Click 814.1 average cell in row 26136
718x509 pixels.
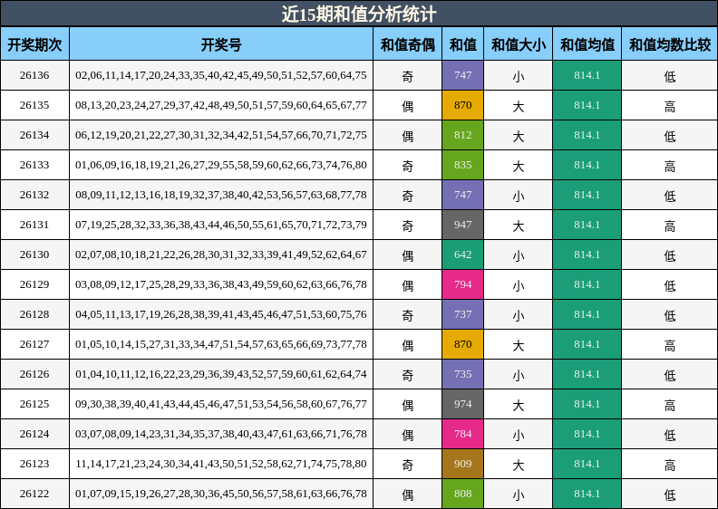[x=587, y=75]
